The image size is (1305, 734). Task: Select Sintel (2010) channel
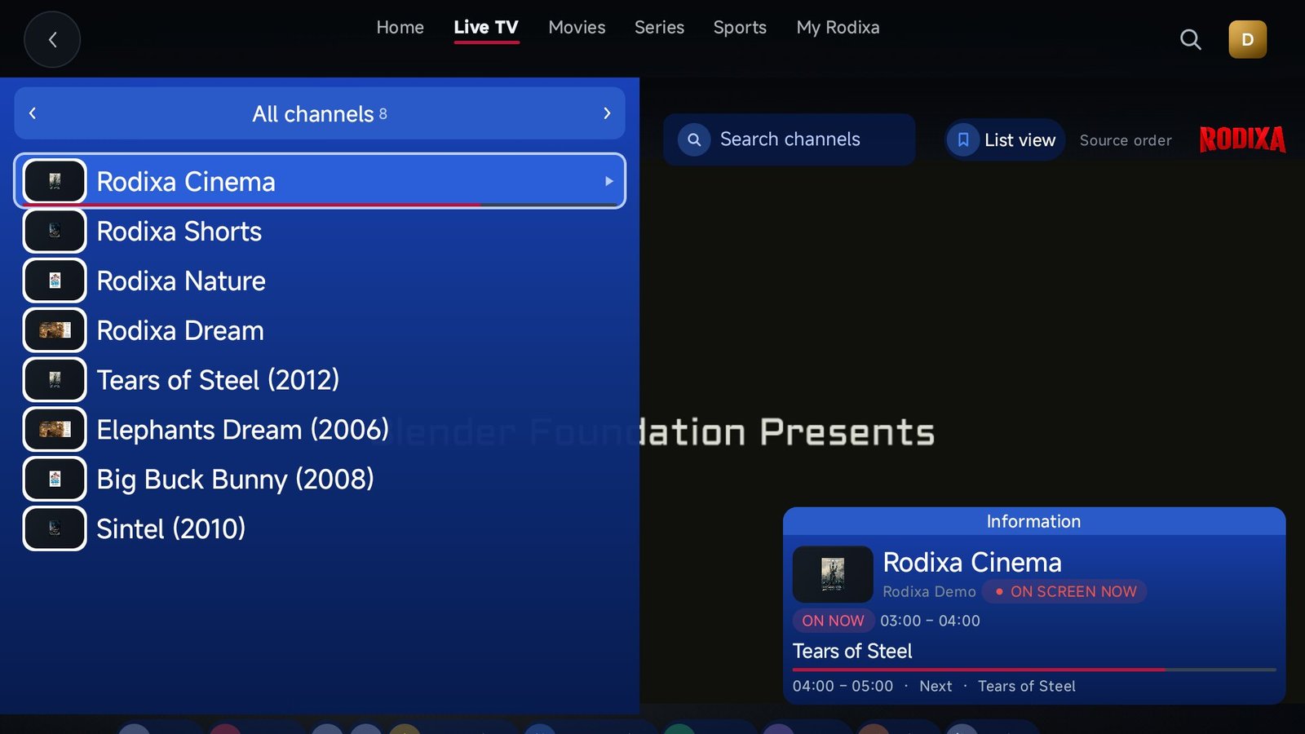tap(320, 528)
